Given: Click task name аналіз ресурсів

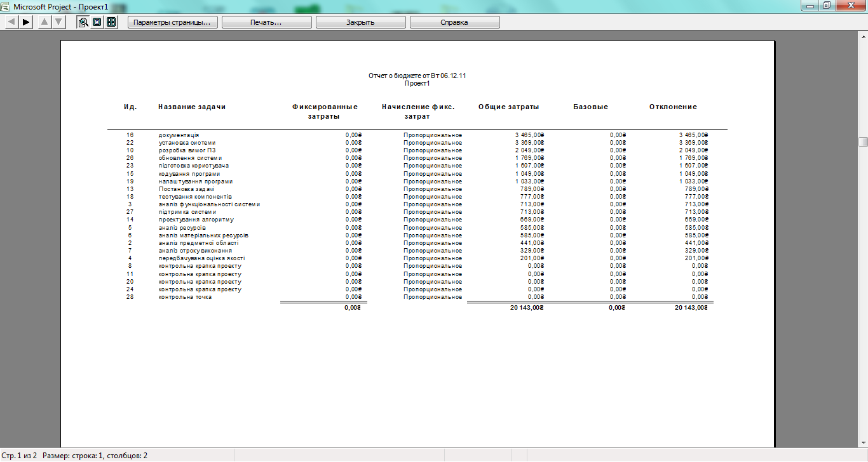Looking at the screenshot, I should pyautogui.click(x=182, y=228).
